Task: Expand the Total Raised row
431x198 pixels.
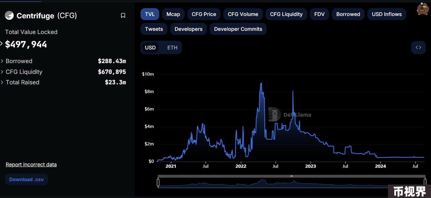Action: 2,82
